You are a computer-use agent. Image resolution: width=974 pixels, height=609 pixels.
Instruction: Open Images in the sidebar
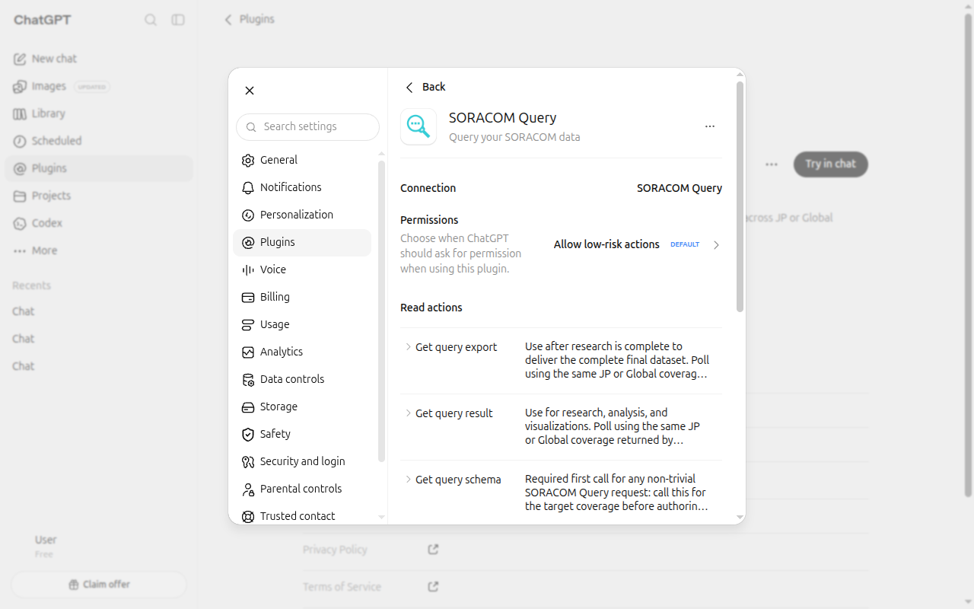coord(99,86)
